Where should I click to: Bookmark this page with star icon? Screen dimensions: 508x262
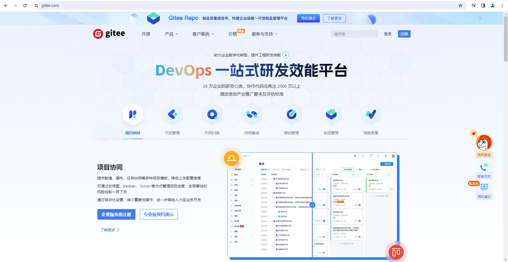tap(460, 6)
